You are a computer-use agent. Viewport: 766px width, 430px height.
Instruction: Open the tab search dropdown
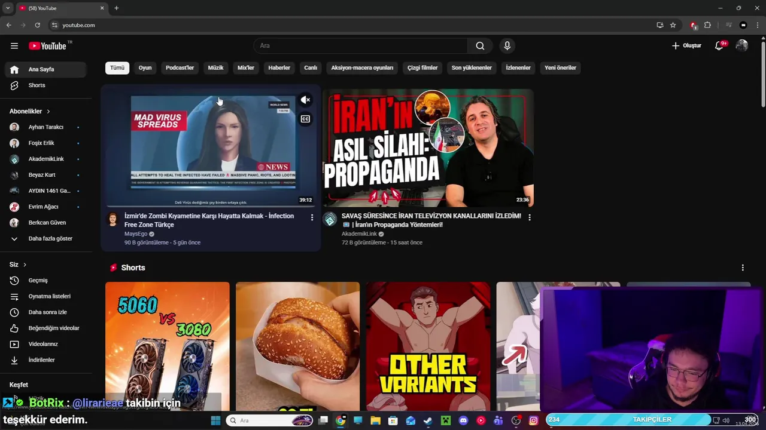click(8, 8)
